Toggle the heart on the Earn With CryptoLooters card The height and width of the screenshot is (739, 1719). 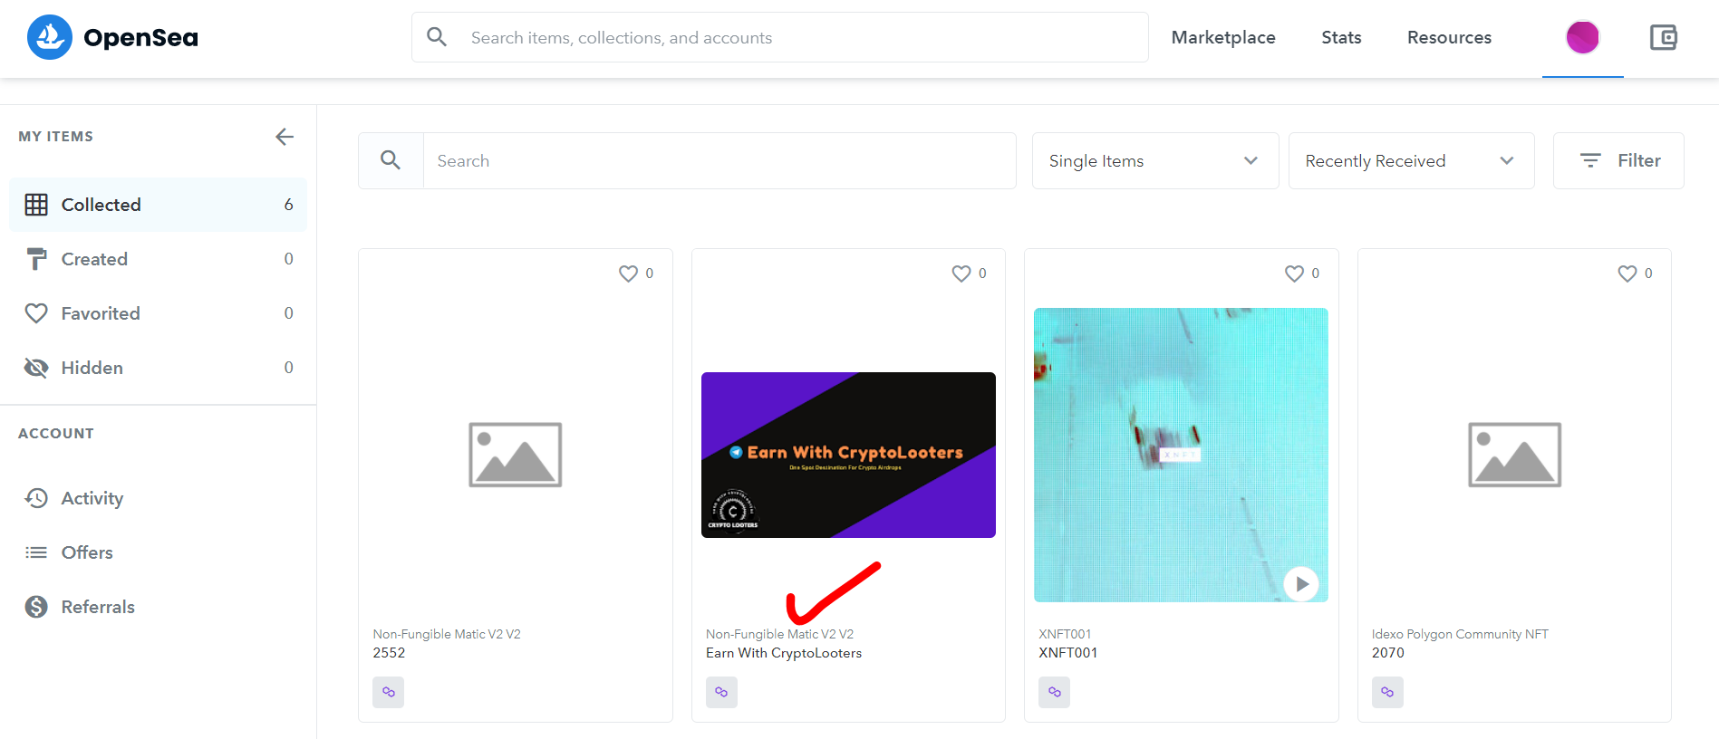click(961, 274)
